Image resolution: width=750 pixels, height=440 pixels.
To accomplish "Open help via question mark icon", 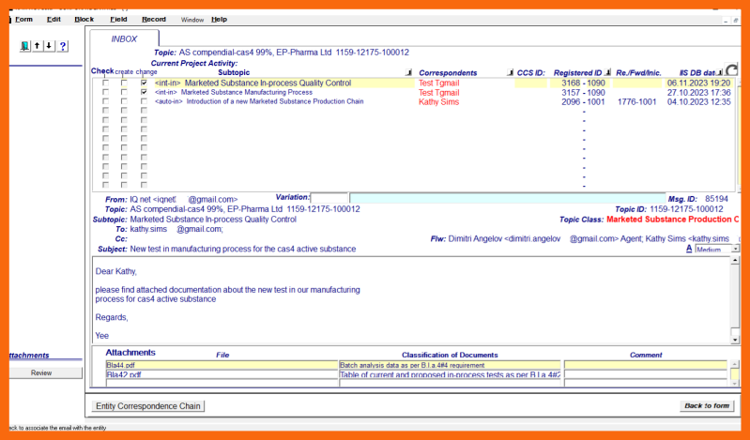I will click(x=62, y=46).
